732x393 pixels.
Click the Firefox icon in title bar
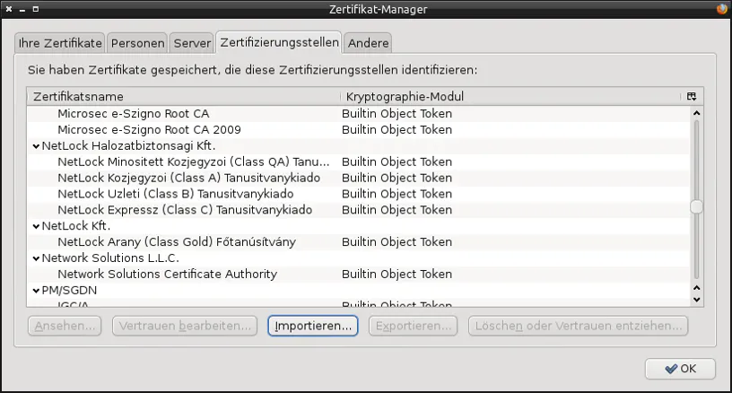(x=722, y=9)
